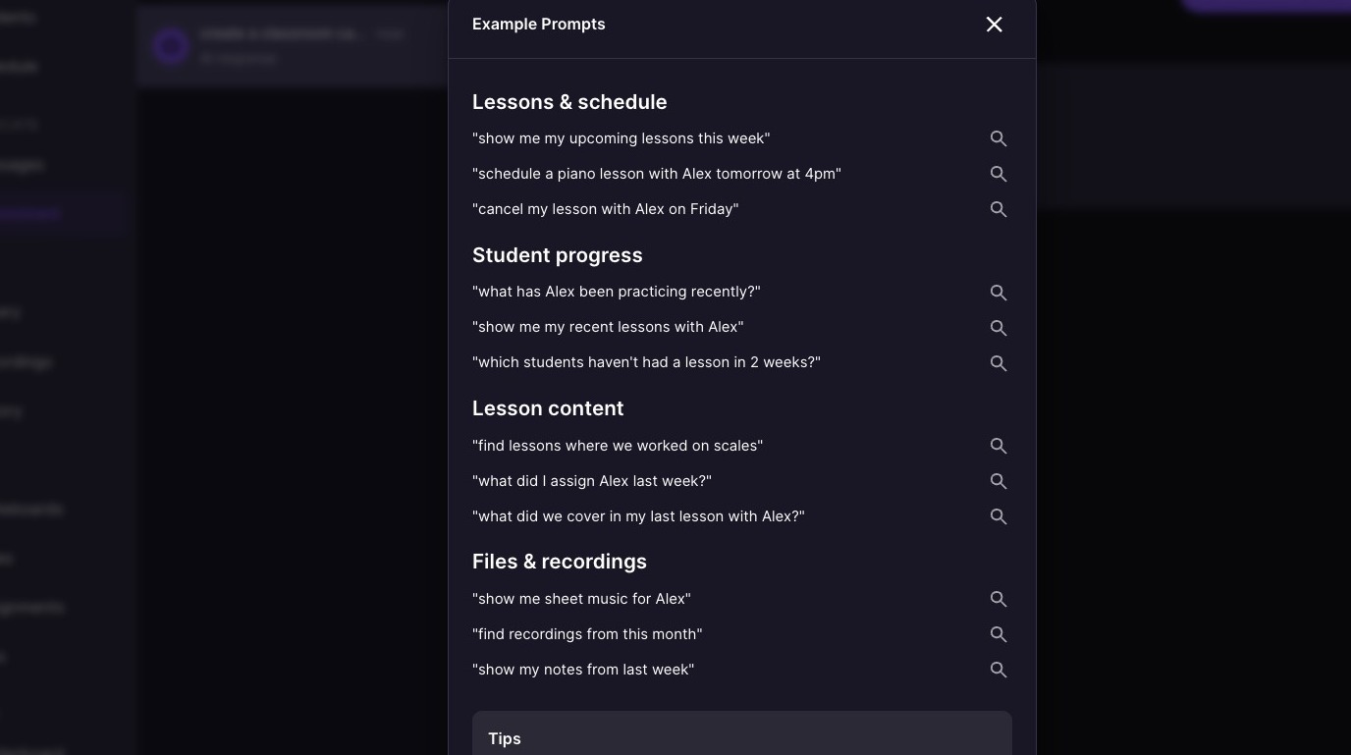Click search icon for "show me my recent lessons"
This screenshot has height=755, width=1351.
pos(999,328)
